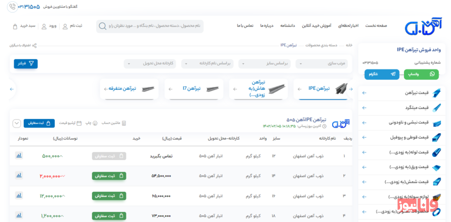The image size is (451, 222).
Task: Select the تیرآهن هاش category card
Action: click(x=258, y=89)
